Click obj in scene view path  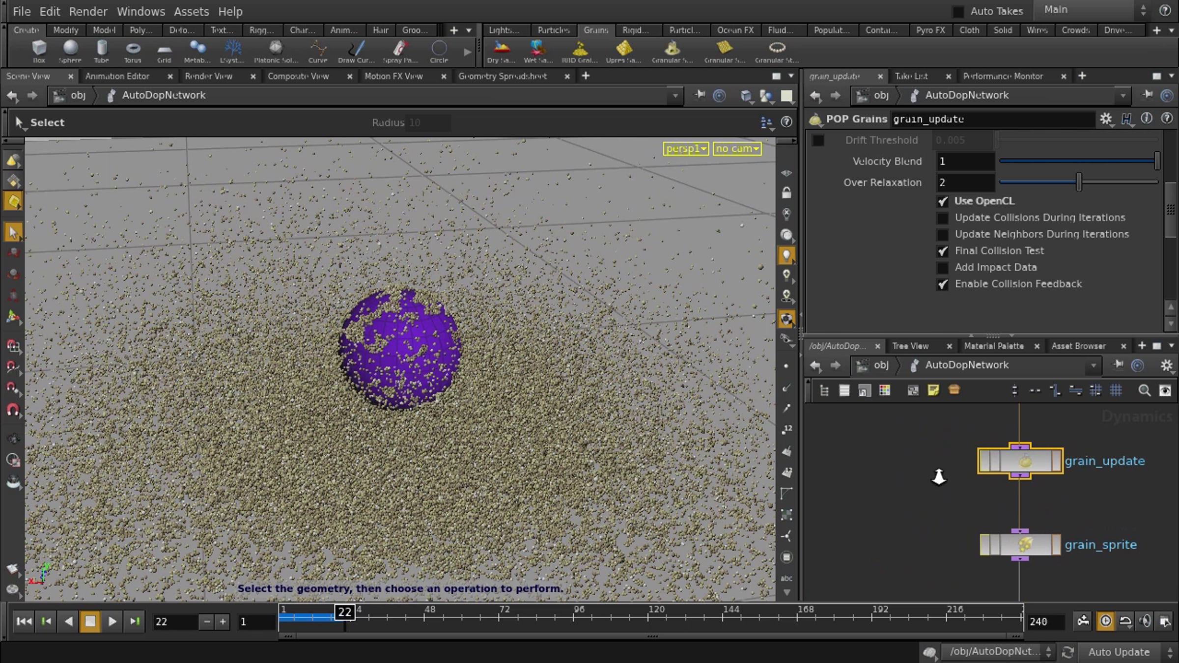pyautogui.click(x=78, y=95)
